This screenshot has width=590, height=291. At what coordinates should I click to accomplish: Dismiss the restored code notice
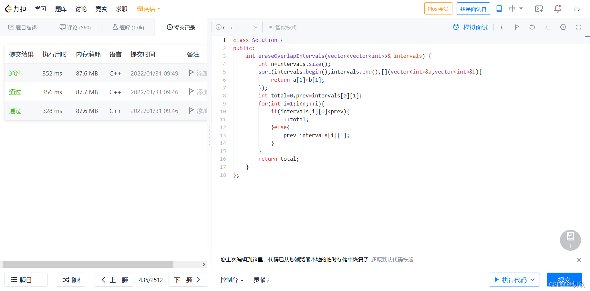point(579,260)
